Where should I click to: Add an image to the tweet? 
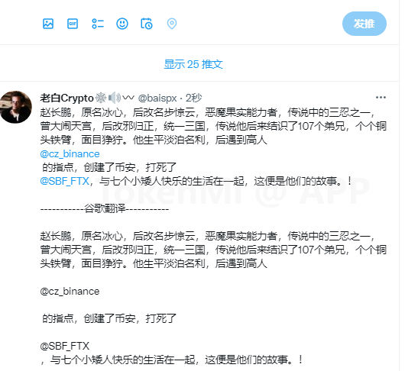[48, 24]
